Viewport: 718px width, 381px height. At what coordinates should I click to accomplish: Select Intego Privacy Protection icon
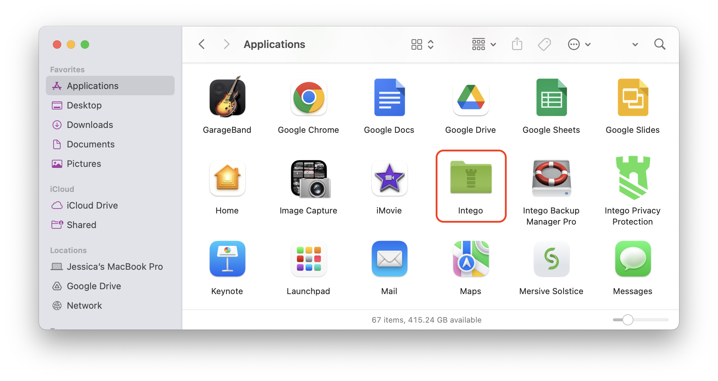633,178
